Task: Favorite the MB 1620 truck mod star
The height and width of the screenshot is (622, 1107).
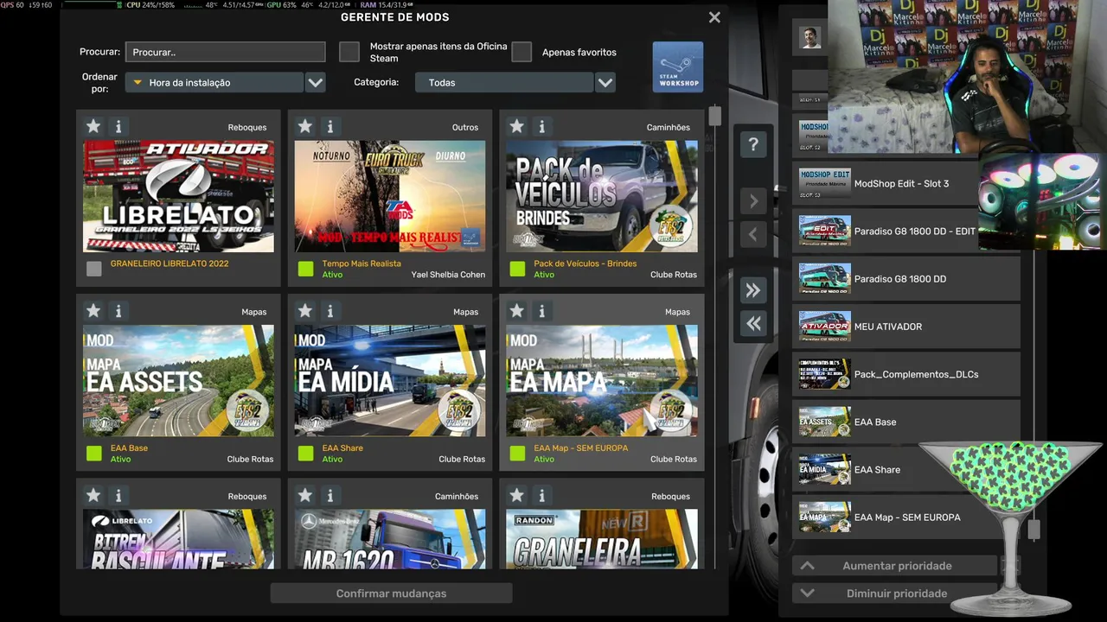Action: pyautogui.click(x=305, y=496)
